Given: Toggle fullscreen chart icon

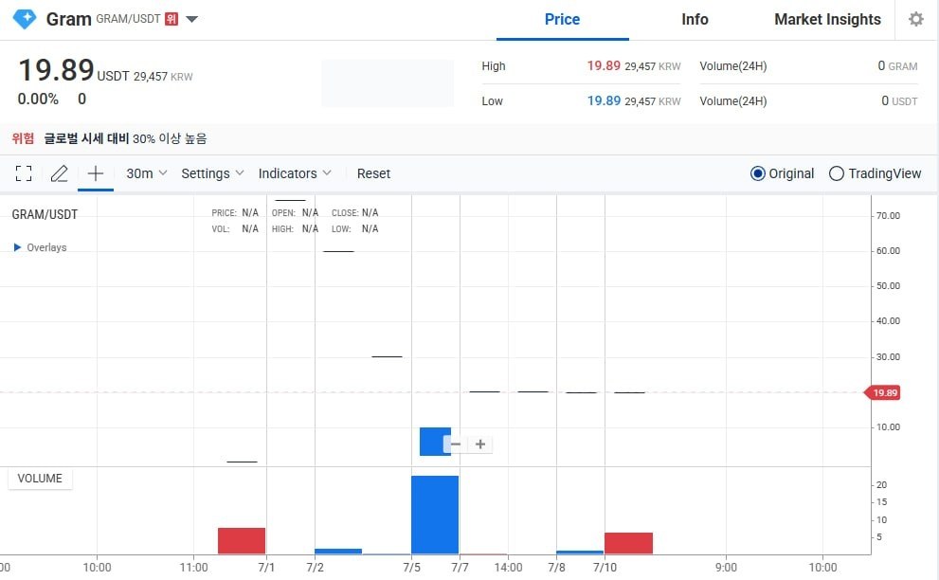Looking at the screenshot, I should [24, 173].
